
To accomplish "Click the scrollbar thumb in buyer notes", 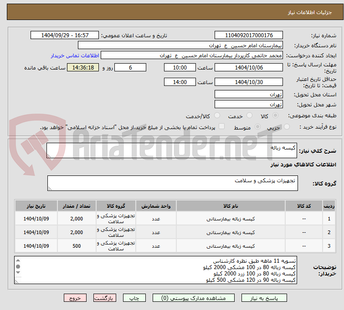I will click(18, 266).
